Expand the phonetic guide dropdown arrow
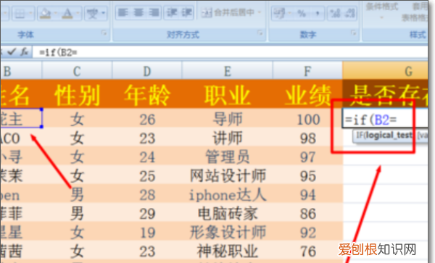 coord(104,13)
